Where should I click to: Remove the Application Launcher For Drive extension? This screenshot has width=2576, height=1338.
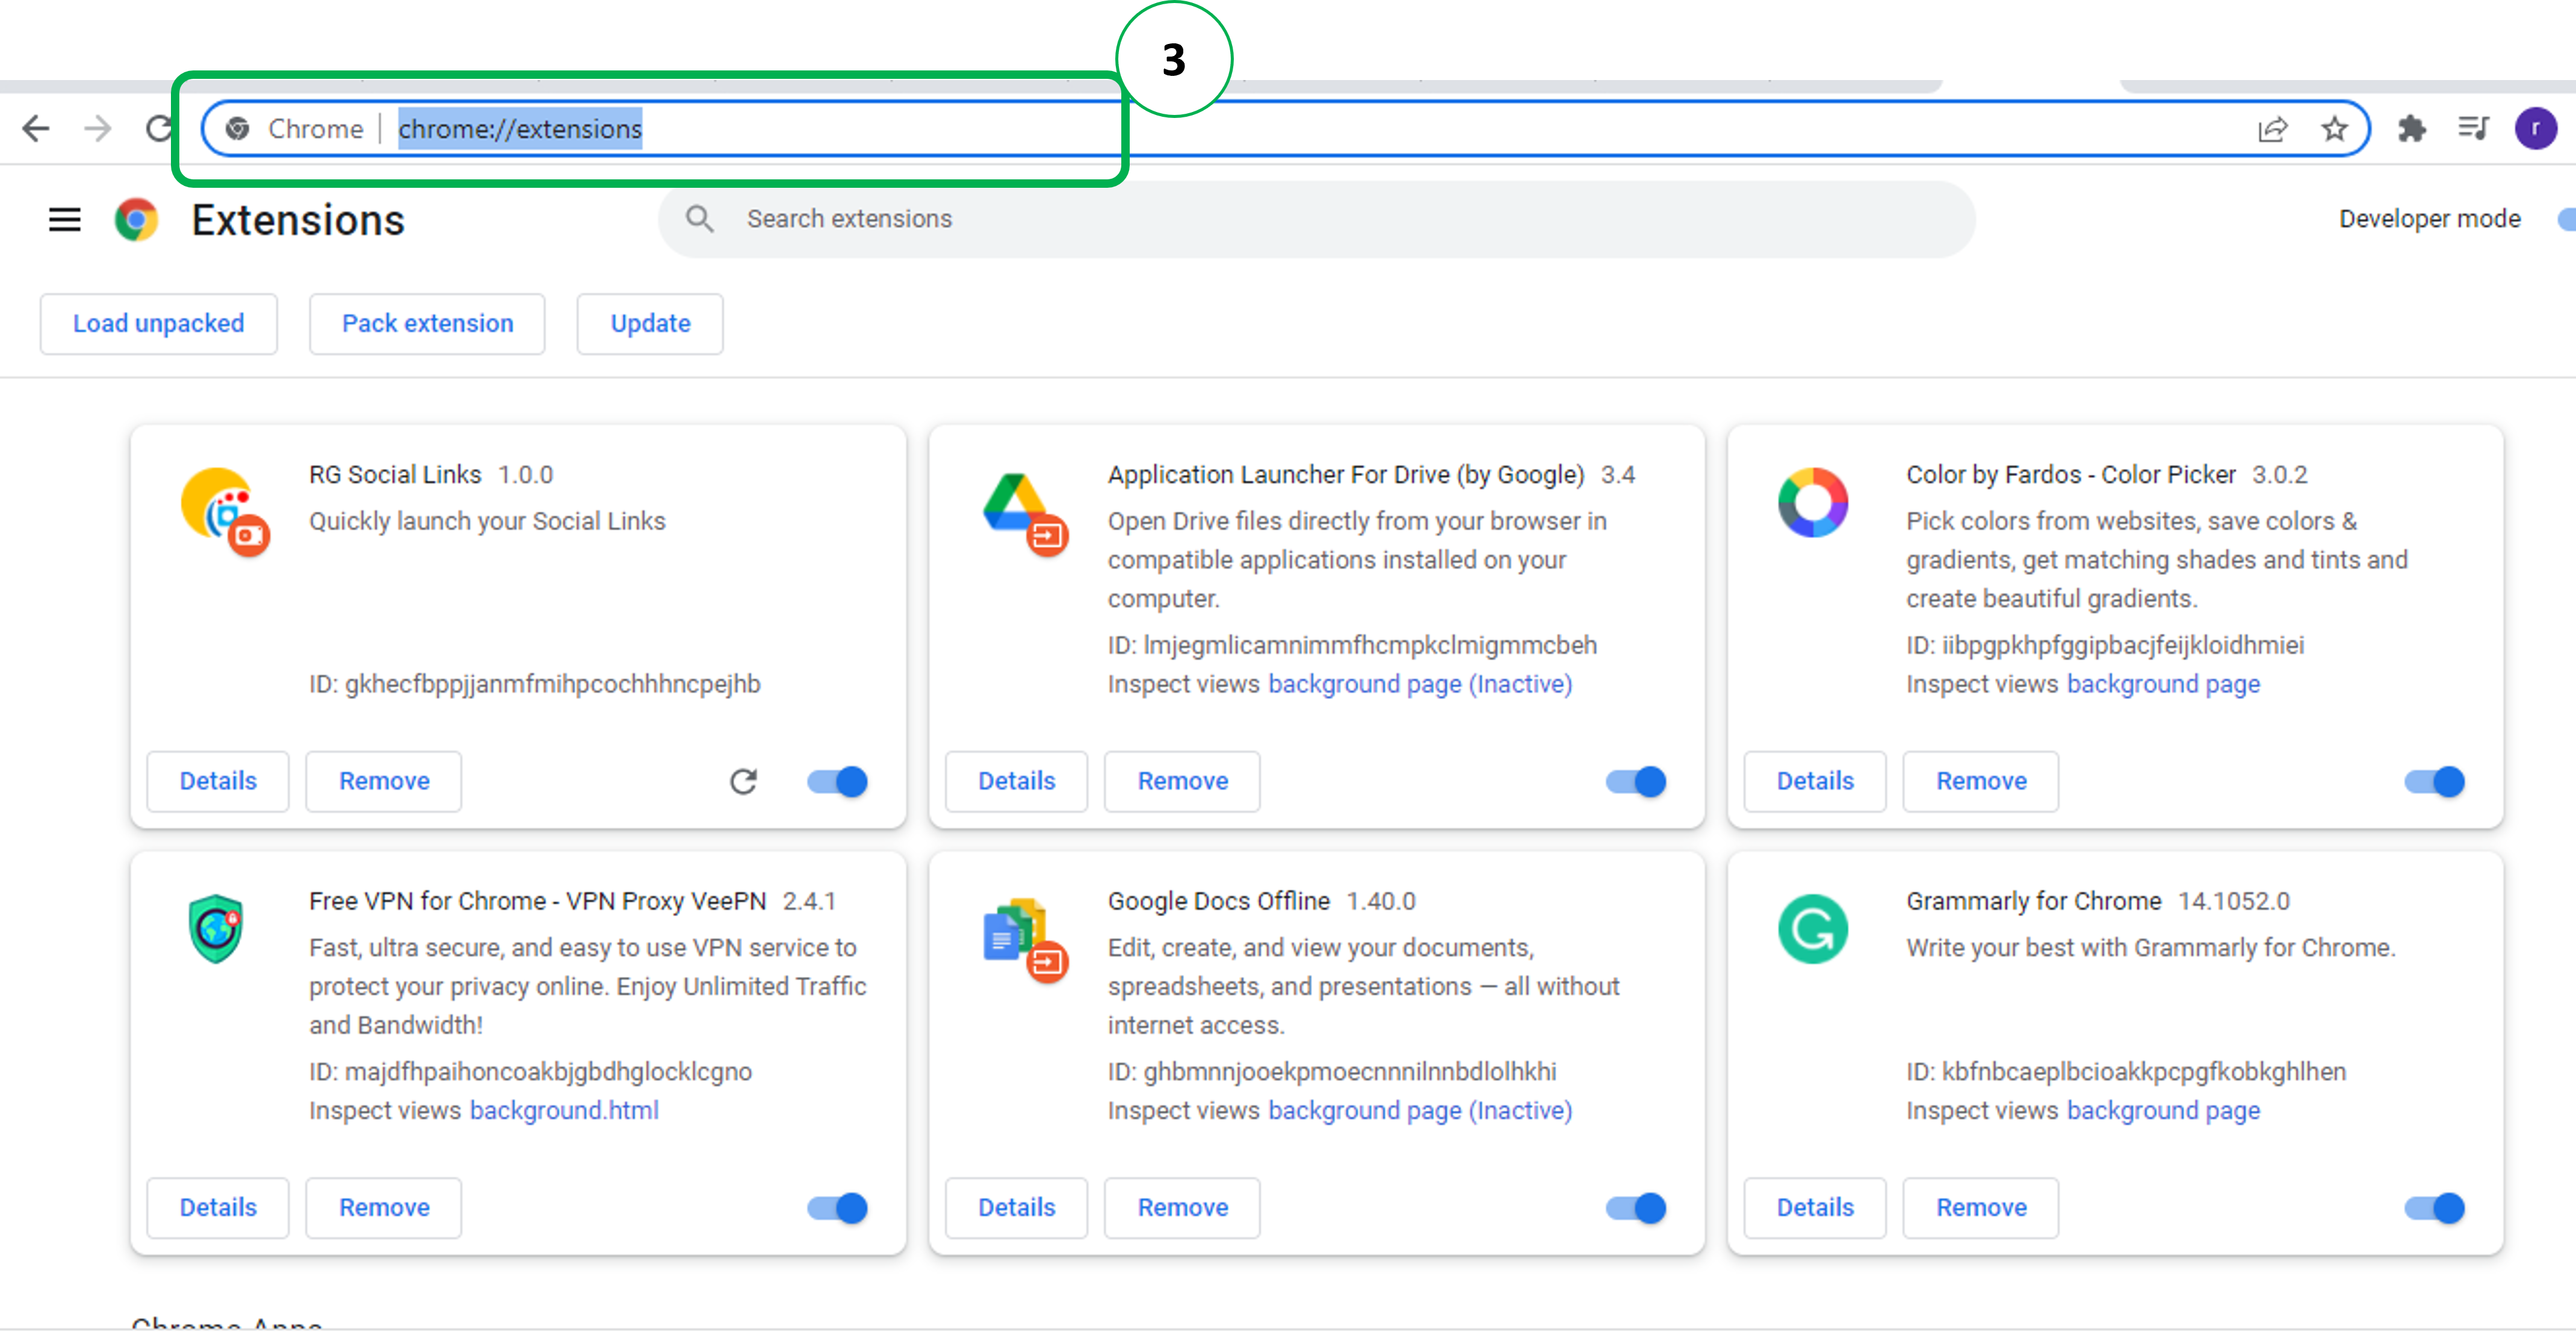point(1182,781)
